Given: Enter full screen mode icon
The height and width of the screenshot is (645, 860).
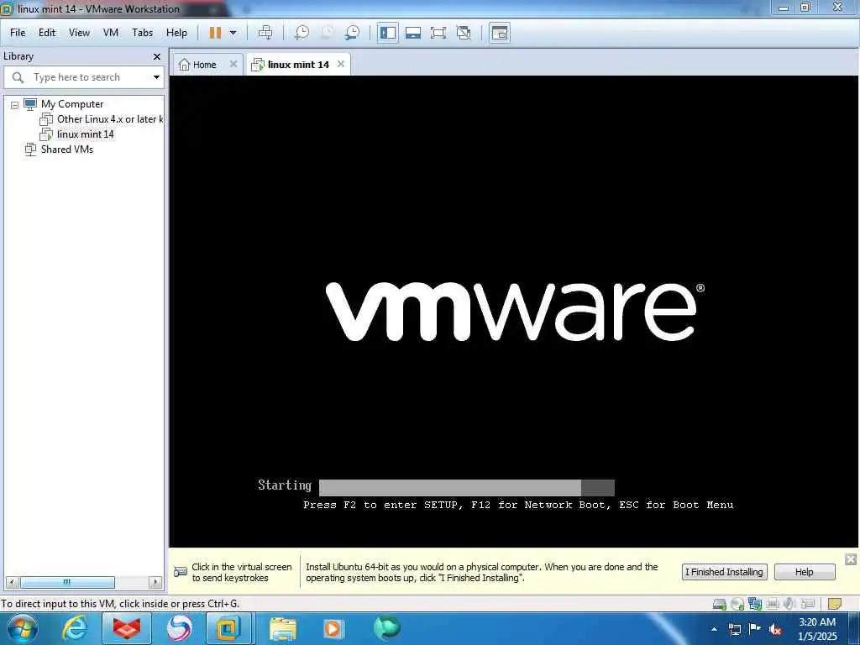Looking at the screenshot, I should (x=438, y=33).
